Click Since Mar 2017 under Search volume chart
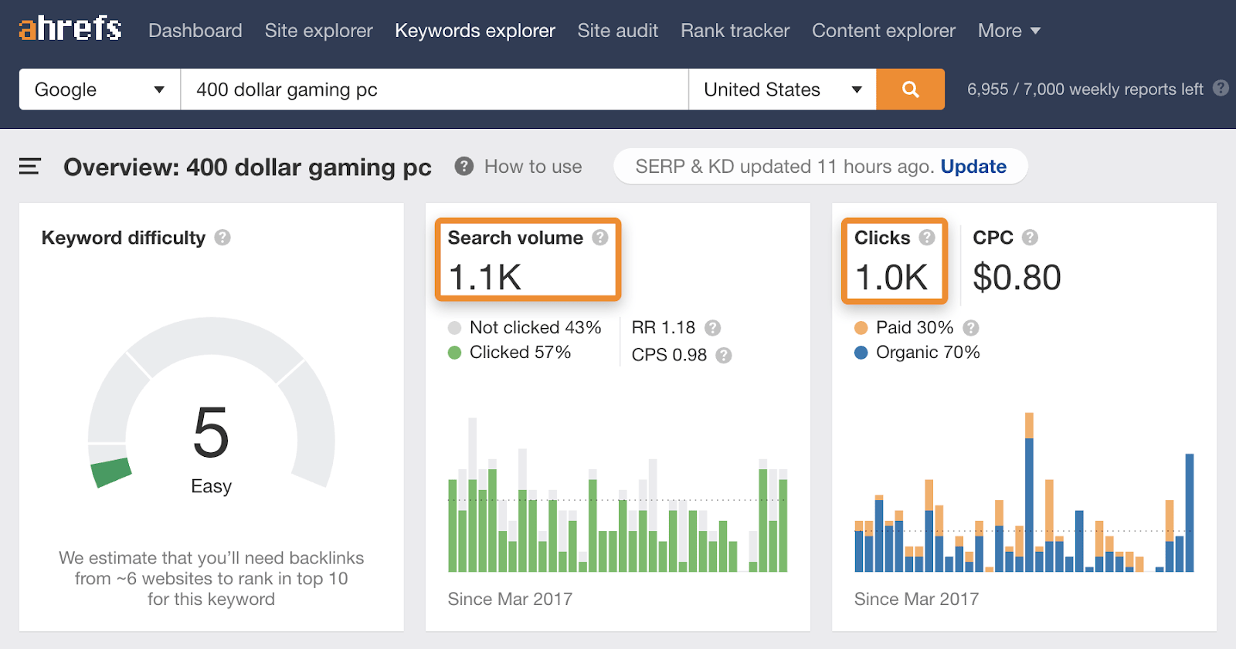The height and width of the screenshot is (649, 1236). [x=510, y=600]
